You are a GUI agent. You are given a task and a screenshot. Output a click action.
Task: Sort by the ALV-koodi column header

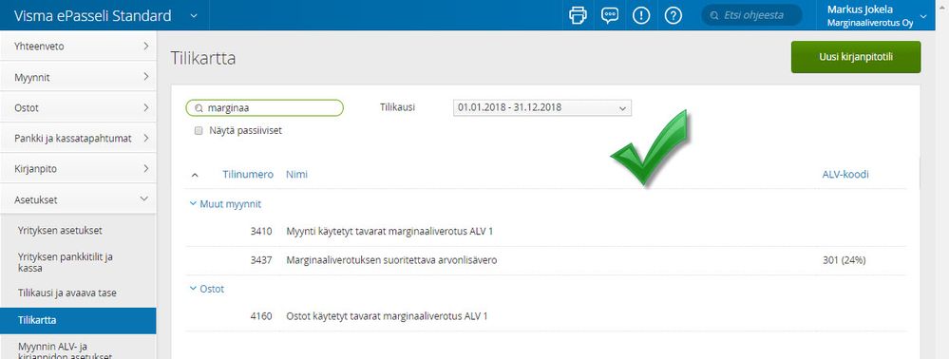[x=845, y=175]
